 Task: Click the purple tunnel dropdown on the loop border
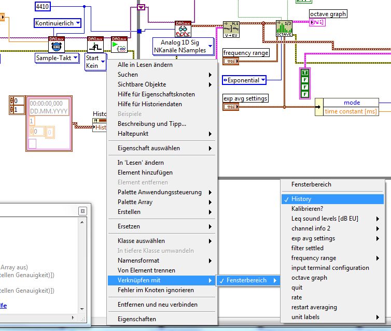[x=141, y=7]
